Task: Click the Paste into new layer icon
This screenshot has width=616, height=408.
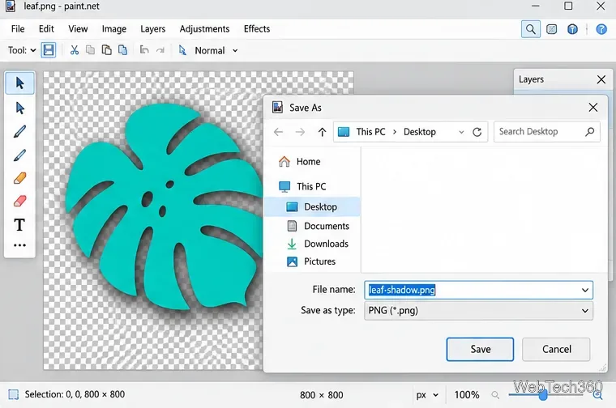Action: (x=123, y=50)
